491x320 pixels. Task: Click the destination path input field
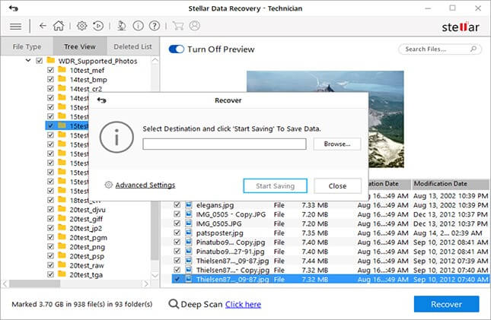pyautogui.click(x=225, y=144)
